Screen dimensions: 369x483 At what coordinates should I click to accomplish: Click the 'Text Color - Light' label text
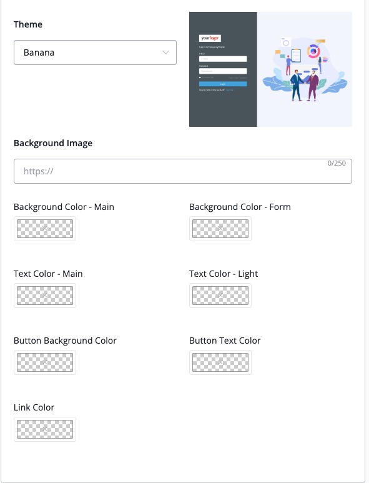click(224, 274)
